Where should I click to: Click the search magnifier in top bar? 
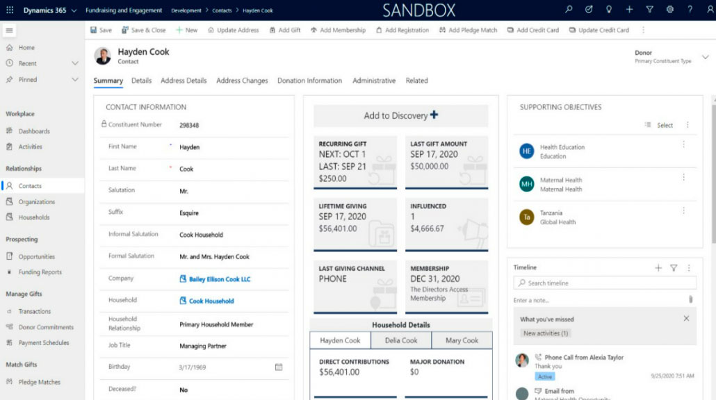pyautogui.click(x=569, y=10)
